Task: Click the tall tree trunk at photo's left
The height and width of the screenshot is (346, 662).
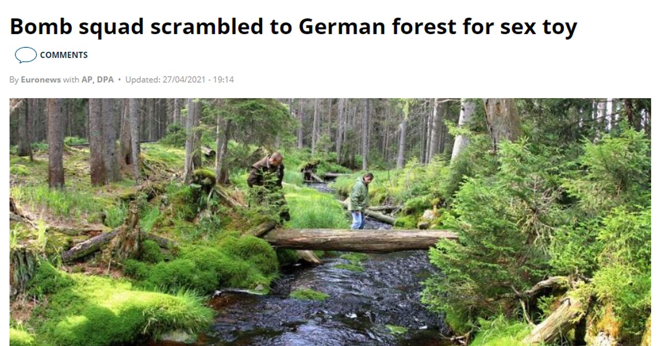Action: pos(56,143)
